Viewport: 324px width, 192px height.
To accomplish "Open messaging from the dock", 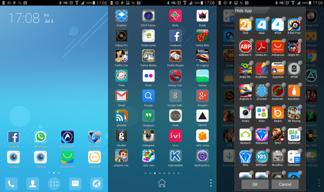I will (75, 184).
